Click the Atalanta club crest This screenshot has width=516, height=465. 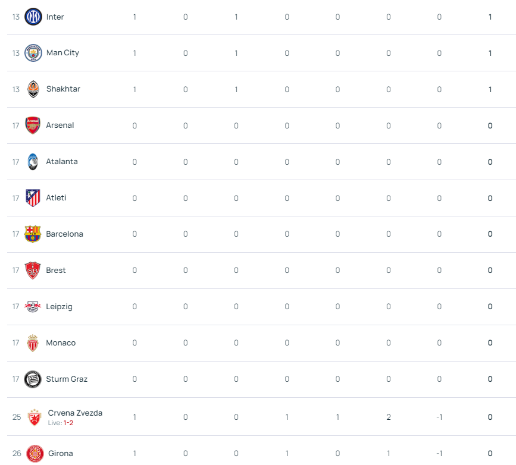33,162
